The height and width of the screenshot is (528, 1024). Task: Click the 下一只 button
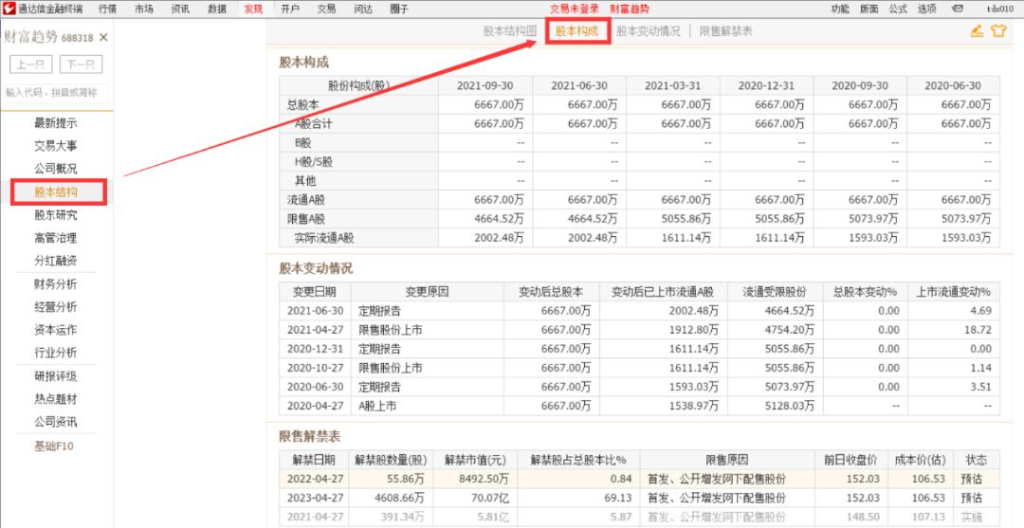(81, 64)
